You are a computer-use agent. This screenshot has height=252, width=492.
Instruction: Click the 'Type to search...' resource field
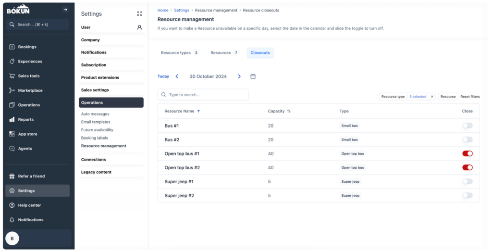click(203, 95)
